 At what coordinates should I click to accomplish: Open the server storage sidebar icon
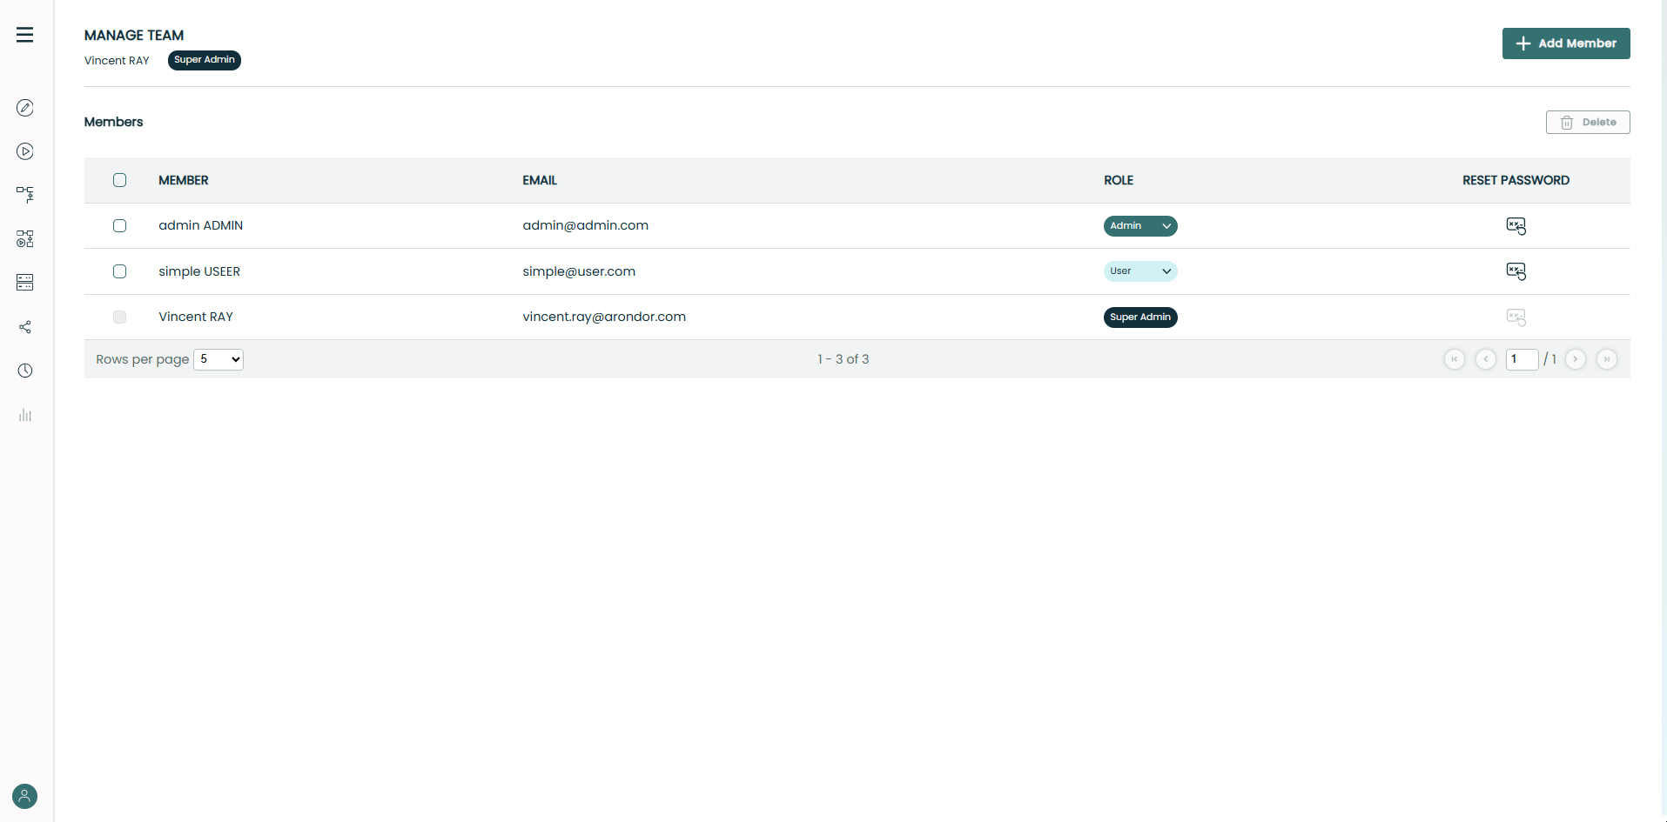pos(25,282)
